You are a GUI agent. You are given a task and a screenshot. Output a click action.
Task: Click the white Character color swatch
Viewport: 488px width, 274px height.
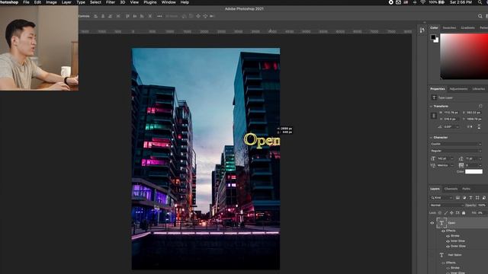pos(474,171)
